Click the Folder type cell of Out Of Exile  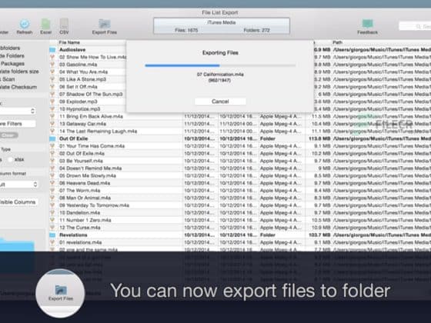(268, 138)
